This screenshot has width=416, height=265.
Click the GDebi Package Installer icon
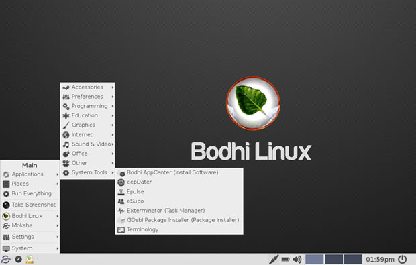coord(121,221)
